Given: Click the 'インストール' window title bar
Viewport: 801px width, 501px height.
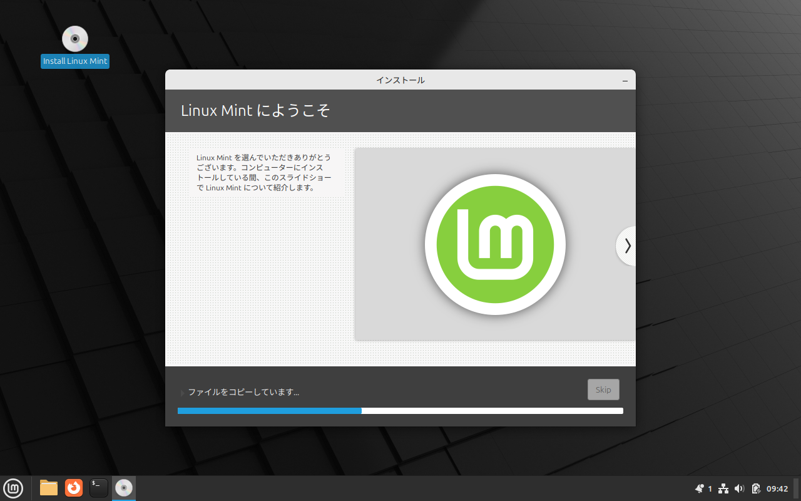Looking at the screenshot, I should (x=400, y=80).
